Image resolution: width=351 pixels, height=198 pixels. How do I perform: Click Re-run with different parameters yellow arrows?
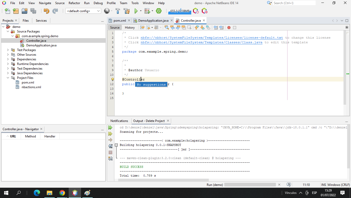(x=110, y=134)
